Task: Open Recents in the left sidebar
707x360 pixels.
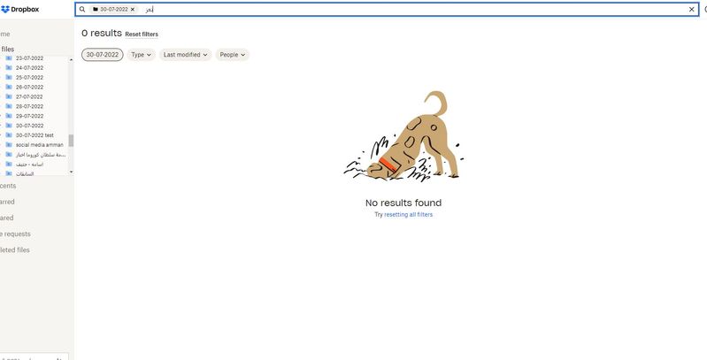Action: pyautogui.click(x=8, y=186)
